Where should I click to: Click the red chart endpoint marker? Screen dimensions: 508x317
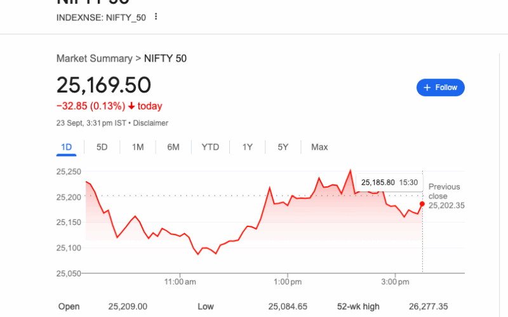click(422, 204)
